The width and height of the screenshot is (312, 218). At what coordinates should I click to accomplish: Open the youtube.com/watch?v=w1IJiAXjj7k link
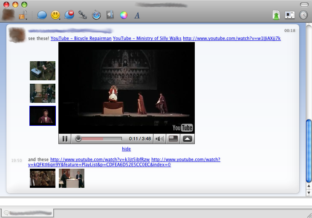click(x=232, y=38)
